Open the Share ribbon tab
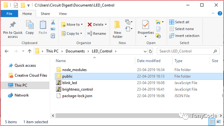 pyautogui.click(x=45, y=14)
